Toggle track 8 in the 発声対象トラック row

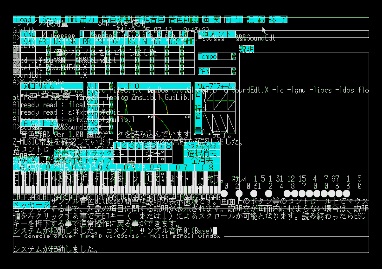click(x=169, y=153)
